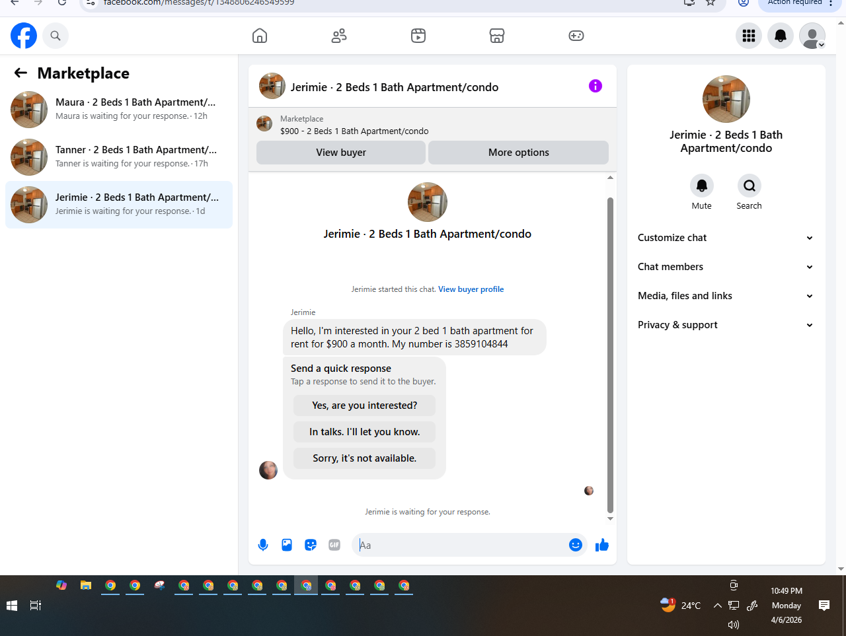The height and width of the screenshot is (636, 846).
Task: Open the Video (Watch) icon
Action: (418, 36)
